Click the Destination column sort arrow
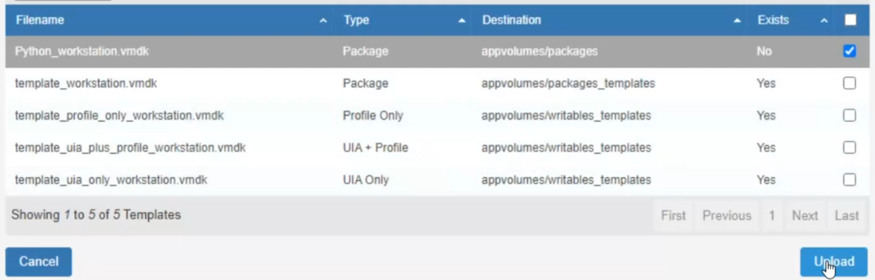The image size is (875, 280). [x=737, y=21]
